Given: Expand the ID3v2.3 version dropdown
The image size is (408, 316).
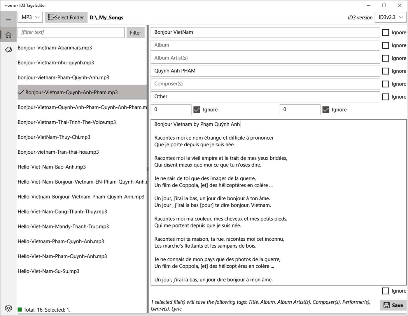Looking at the screenshot, I should point(391,17).
